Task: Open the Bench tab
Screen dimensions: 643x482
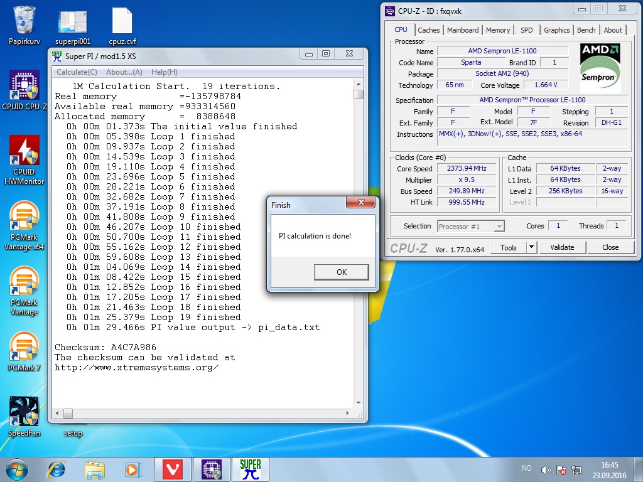Action: click(x=586, y=30)
